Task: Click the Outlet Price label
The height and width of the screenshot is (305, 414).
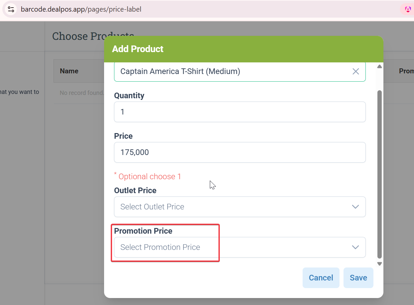Action: point(135,191)
